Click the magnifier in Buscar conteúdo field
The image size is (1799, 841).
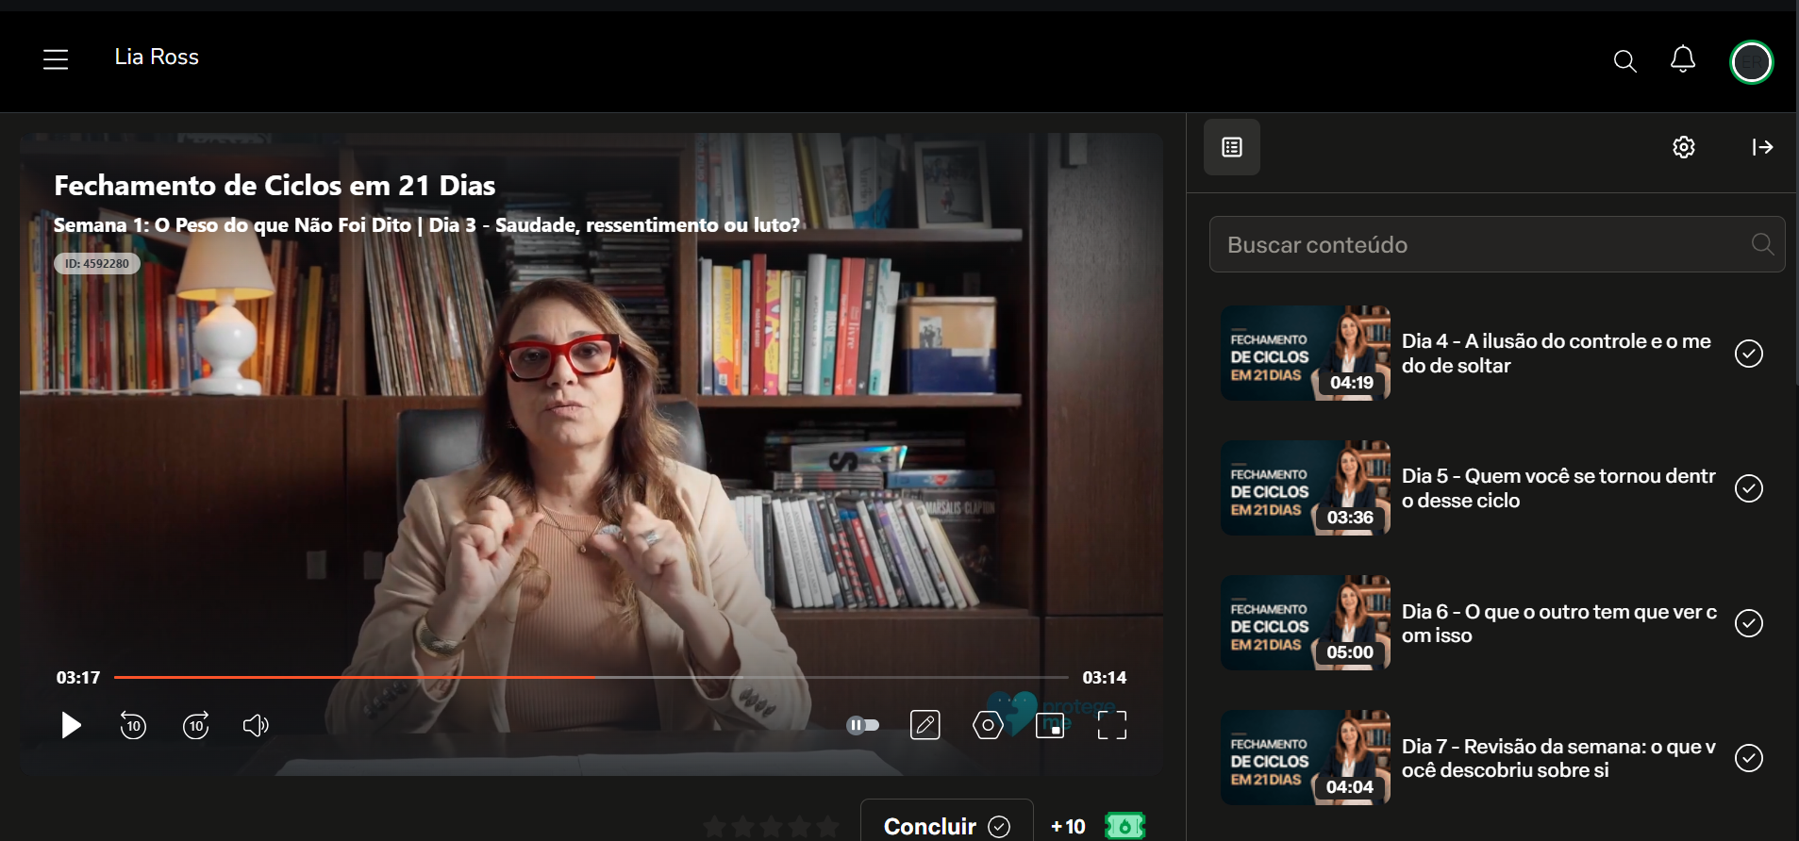(x=1762, y=244)
